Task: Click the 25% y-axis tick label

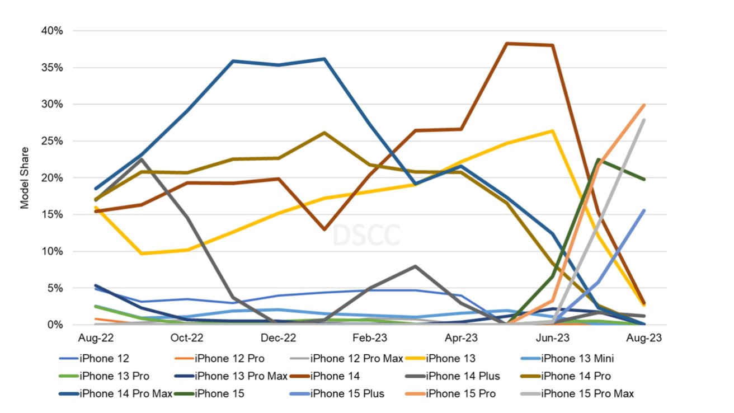Action: 52,141
